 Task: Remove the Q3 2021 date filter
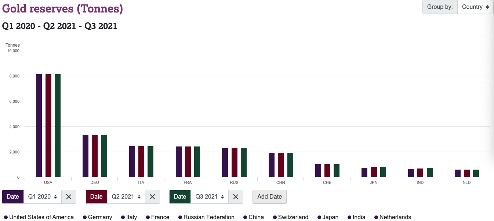click(236, 197)
